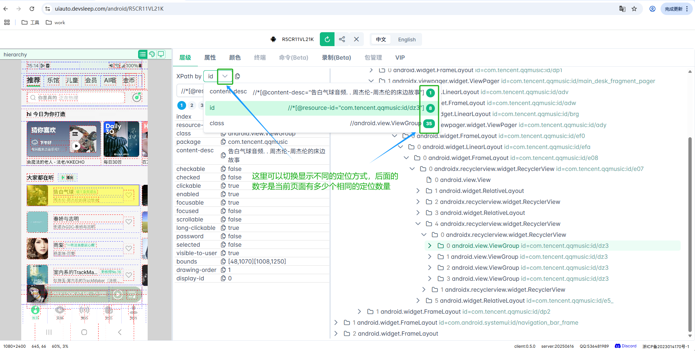Switch to the 属性 tab
This screenshot has height=351, width=695.
tap(210, 57)
